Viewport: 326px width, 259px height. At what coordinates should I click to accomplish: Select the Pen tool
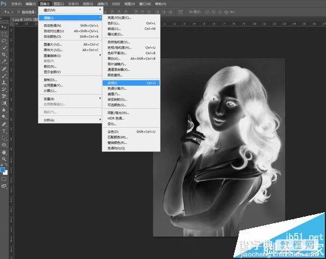coord(4,124)
